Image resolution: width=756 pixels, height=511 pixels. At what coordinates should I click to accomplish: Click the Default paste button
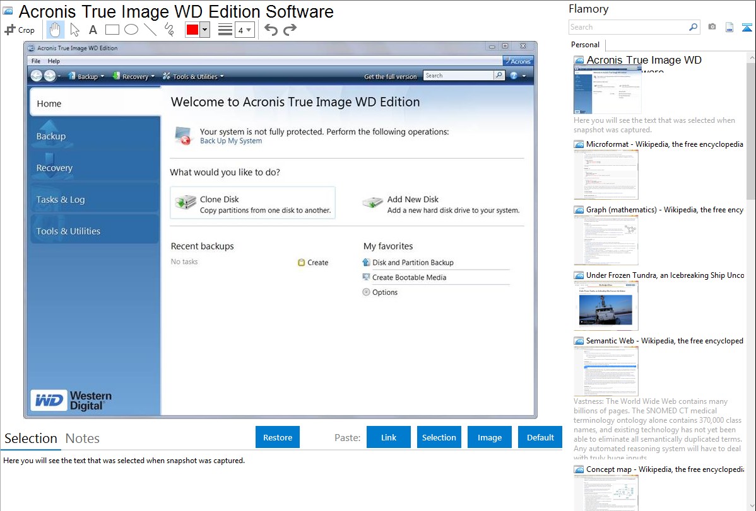coord(540,437)
